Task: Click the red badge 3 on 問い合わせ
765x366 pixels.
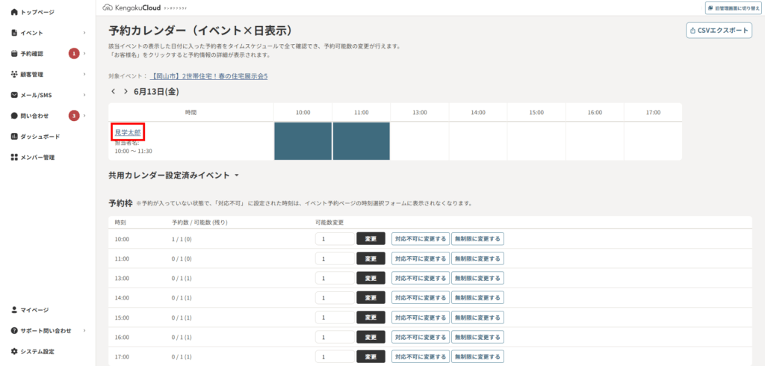Action: click(x=74, y=116)
